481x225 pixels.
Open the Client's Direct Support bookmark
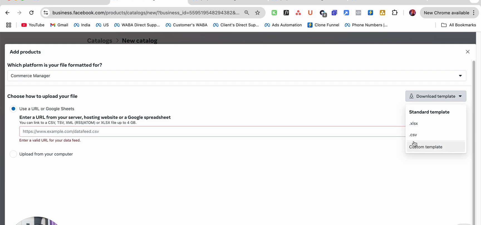pyautogui.click(x=236, y=25)
